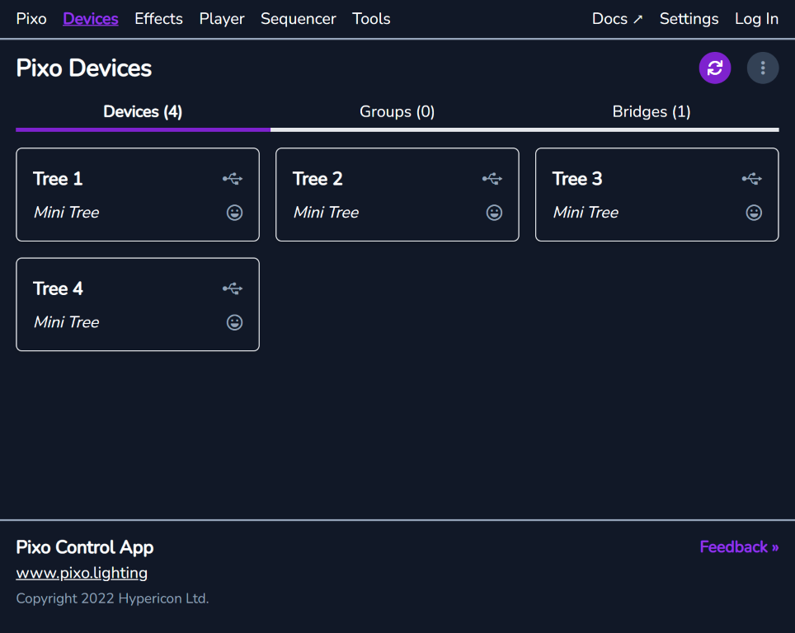Open the Sequencer page
795x633 pixels.
click(x=298, y=18)
